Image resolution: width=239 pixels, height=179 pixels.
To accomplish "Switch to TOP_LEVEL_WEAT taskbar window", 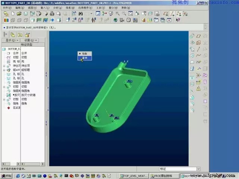I will (134, 176).
